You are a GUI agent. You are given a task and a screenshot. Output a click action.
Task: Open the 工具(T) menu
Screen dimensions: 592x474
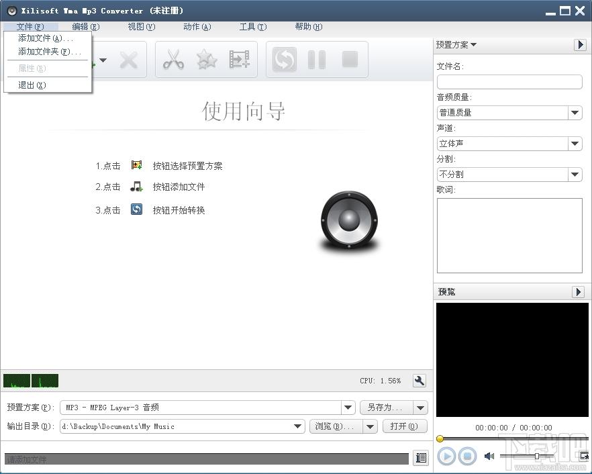coord(253,26)
